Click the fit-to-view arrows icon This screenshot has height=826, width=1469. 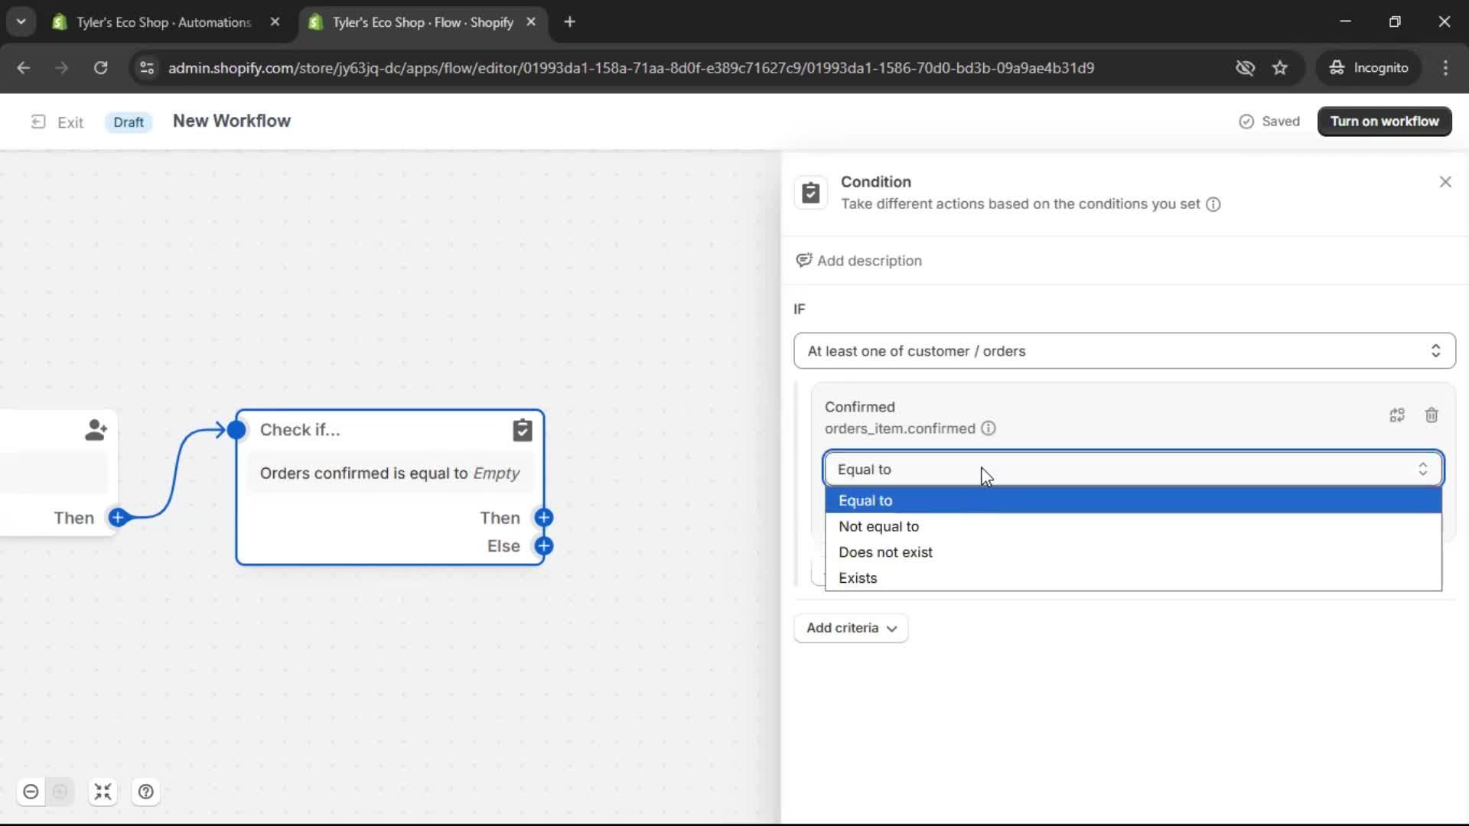pos(103,792)
